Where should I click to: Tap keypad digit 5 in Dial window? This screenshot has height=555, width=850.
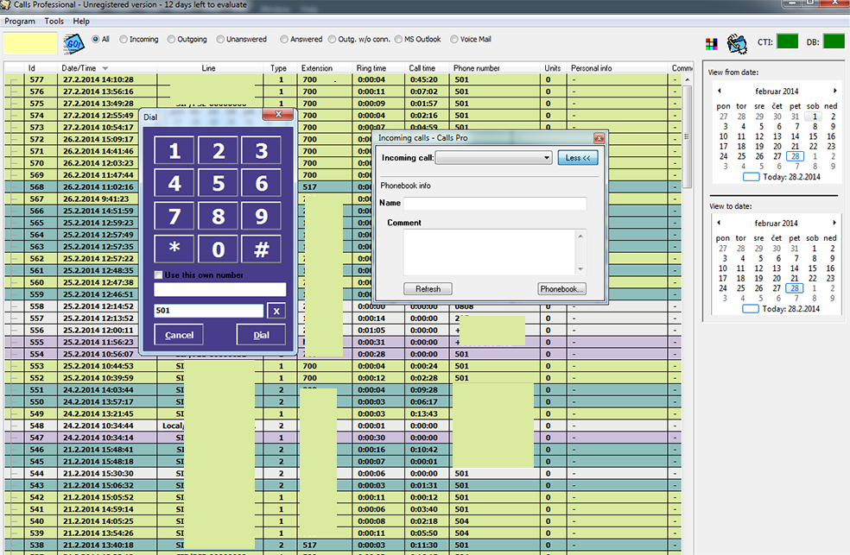[218, 183]
